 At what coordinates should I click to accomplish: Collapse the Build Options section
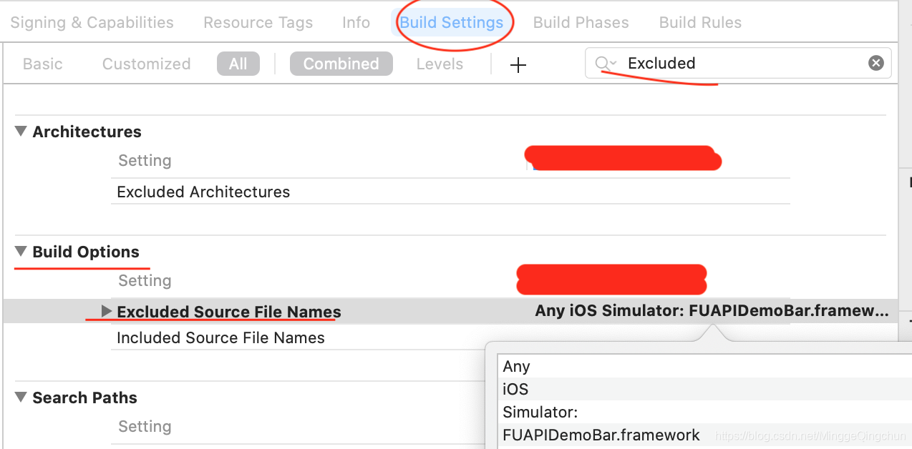[21, 252]
